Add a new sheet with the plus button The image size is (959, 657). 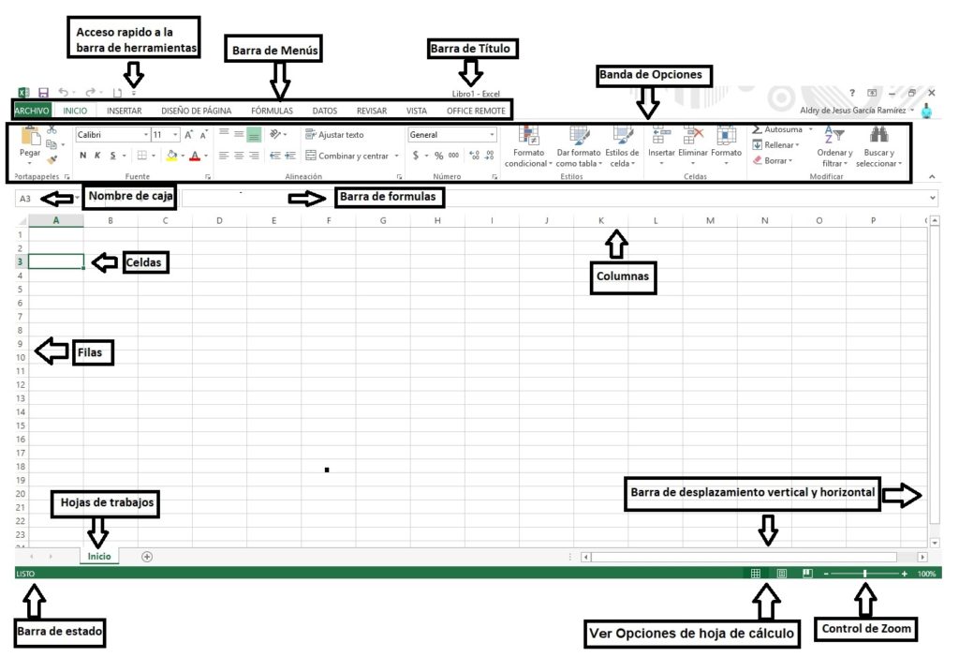point(146,556)
